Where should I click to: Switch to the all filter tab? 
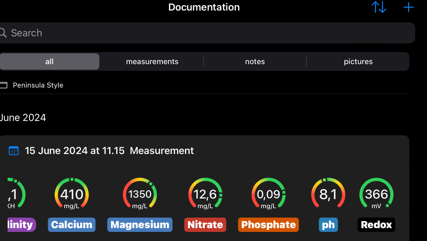click(x=49, y=61)
